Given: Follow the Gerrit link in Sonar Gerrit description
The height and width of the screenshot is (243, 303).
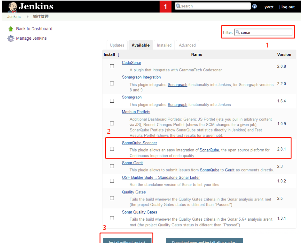Looking at the screenshot, I should [230, 170].
